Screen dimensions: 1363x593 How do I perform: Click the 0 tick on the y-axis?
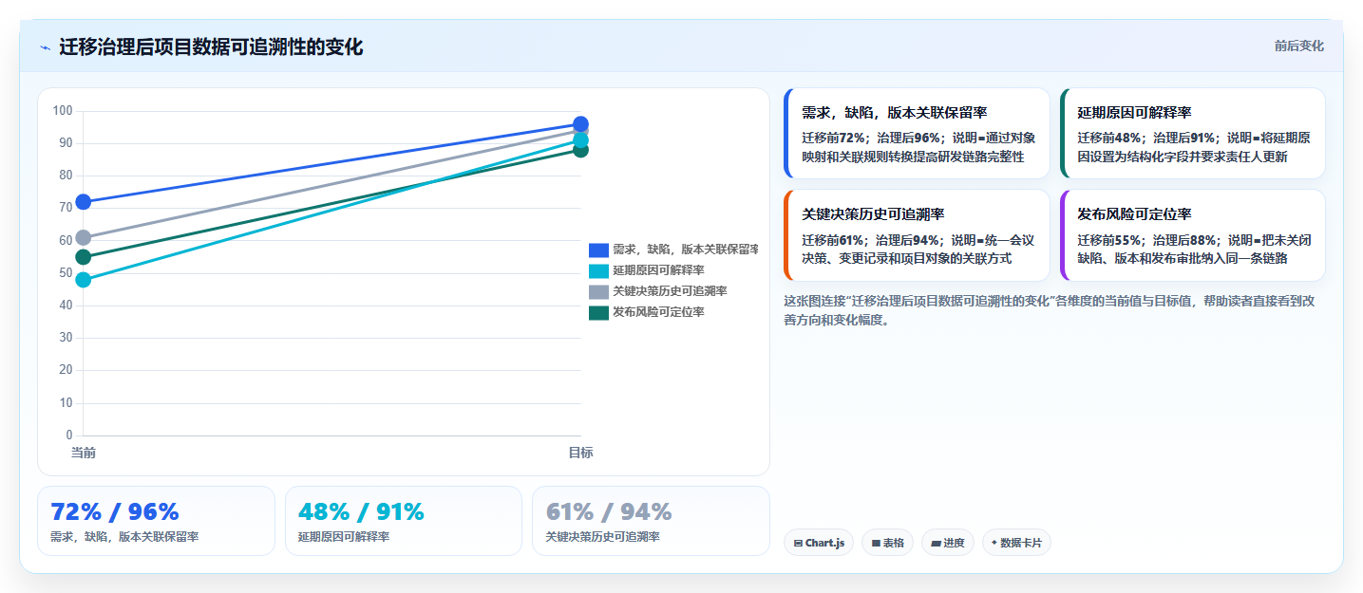click(x=68, y=435)
